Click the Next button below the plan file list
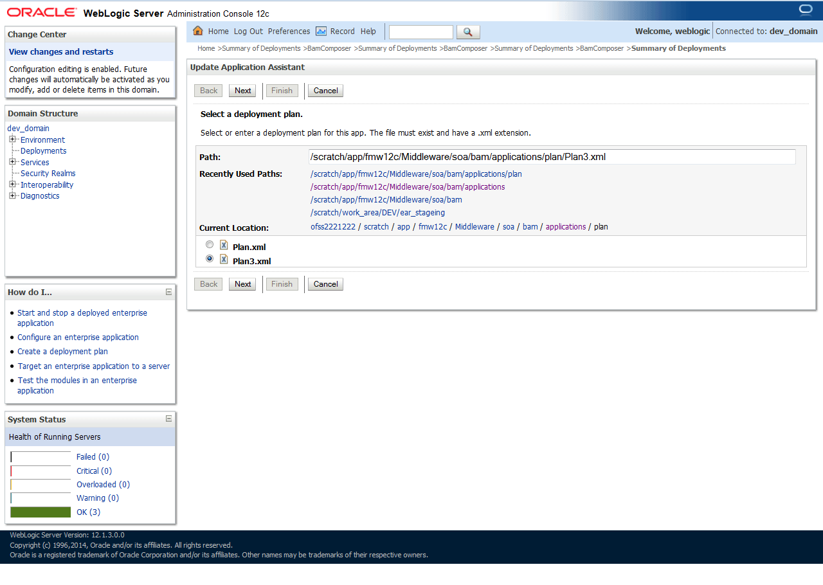 243,284
